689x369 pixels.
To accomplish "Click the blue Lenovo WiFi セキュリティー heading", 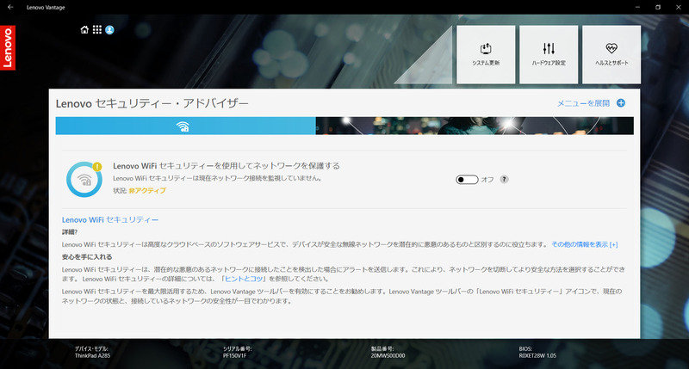I will pyautogui.click(x=110, y=220).
